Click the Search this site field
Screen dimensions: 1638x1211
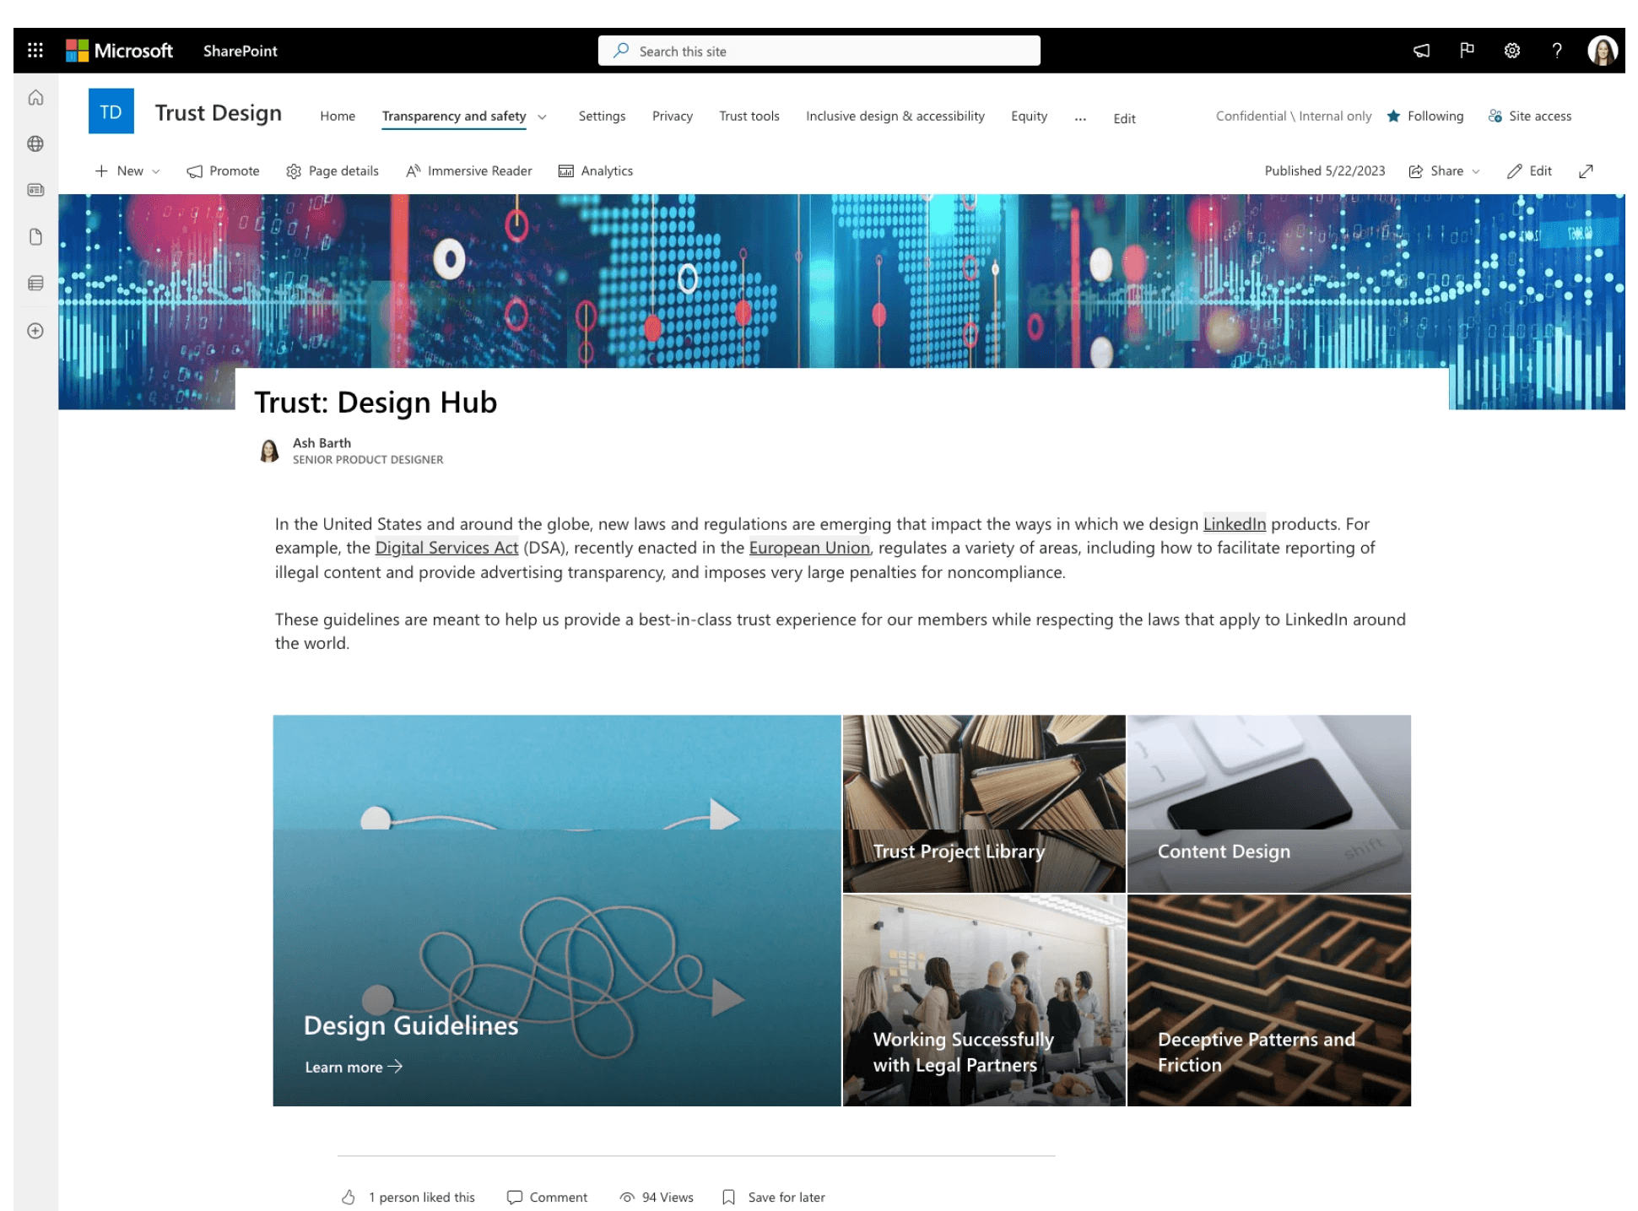click(x=819, y=51)
